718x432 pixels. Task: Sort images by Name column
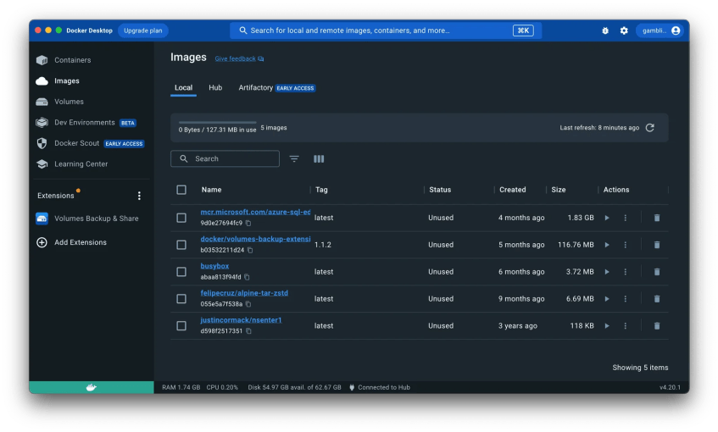click(x=211, y=190)
